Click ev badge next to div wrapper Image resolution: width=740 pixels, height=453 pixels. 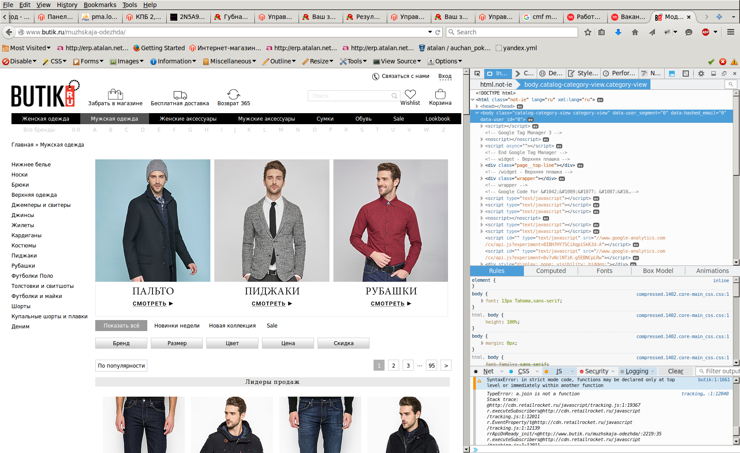coord(562,179)
